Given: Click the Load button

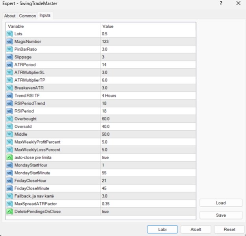Looking at the screenshot, I should point(221,203).
